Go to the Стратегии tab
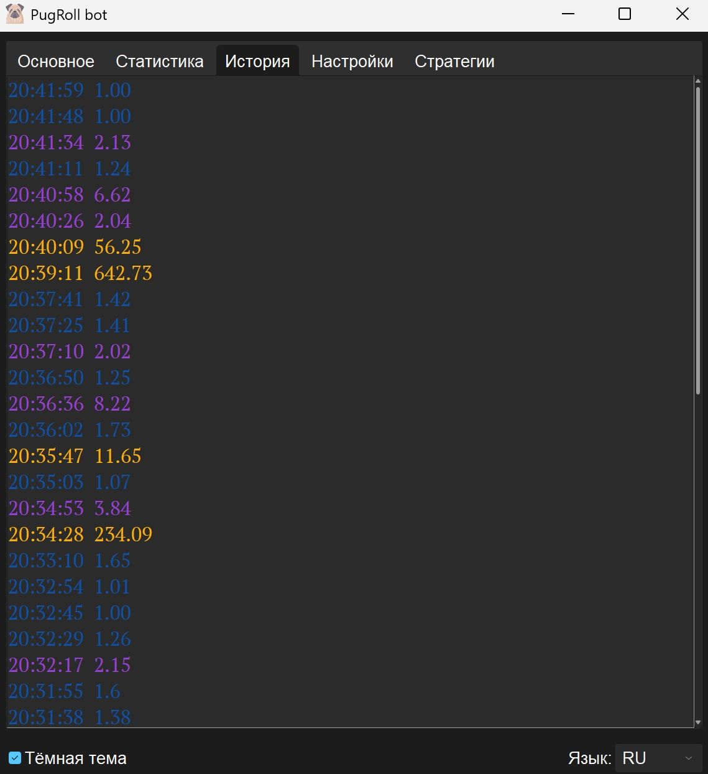Image resolution: width=708 pixels, height=774 pixels. click(454, 61)
